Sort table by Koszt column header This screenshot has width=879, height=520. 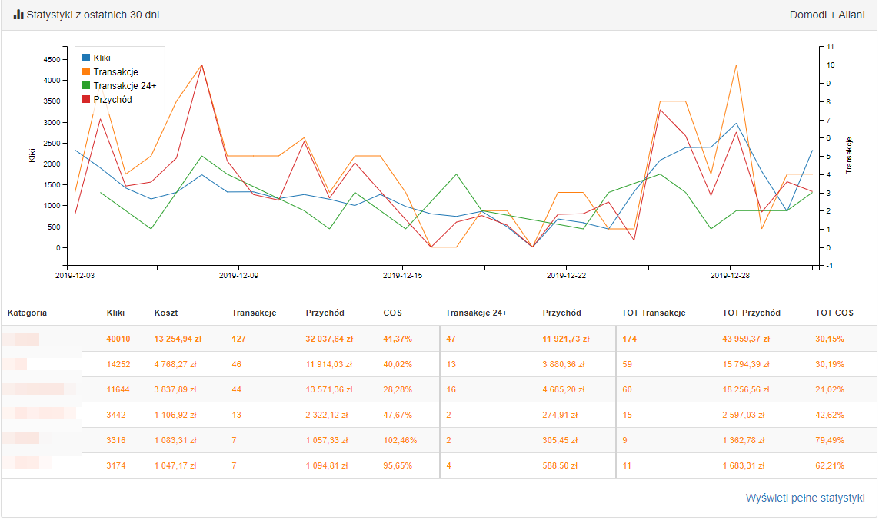click(166, 313)
